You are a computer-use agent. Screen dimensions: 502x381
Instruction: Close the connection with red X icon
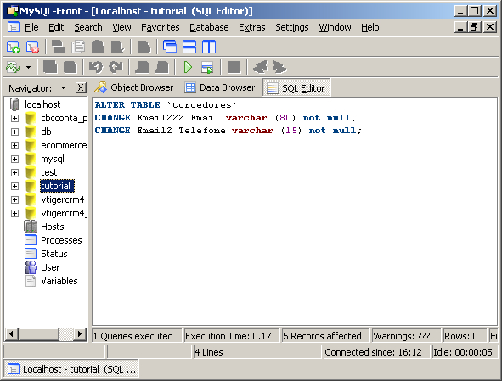point(32,47)
